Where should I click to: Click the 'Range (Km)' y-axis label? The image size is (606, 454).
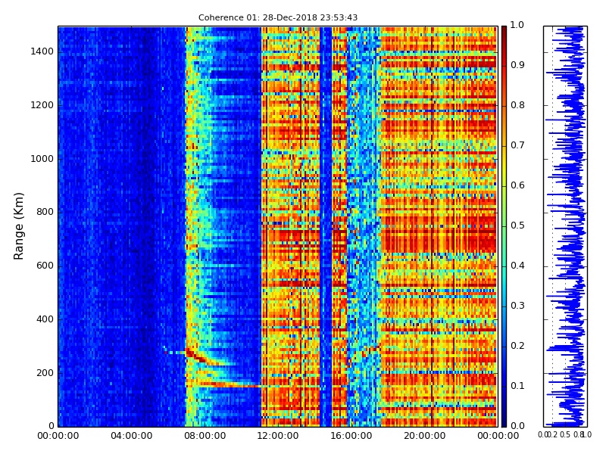coord(18,226)
